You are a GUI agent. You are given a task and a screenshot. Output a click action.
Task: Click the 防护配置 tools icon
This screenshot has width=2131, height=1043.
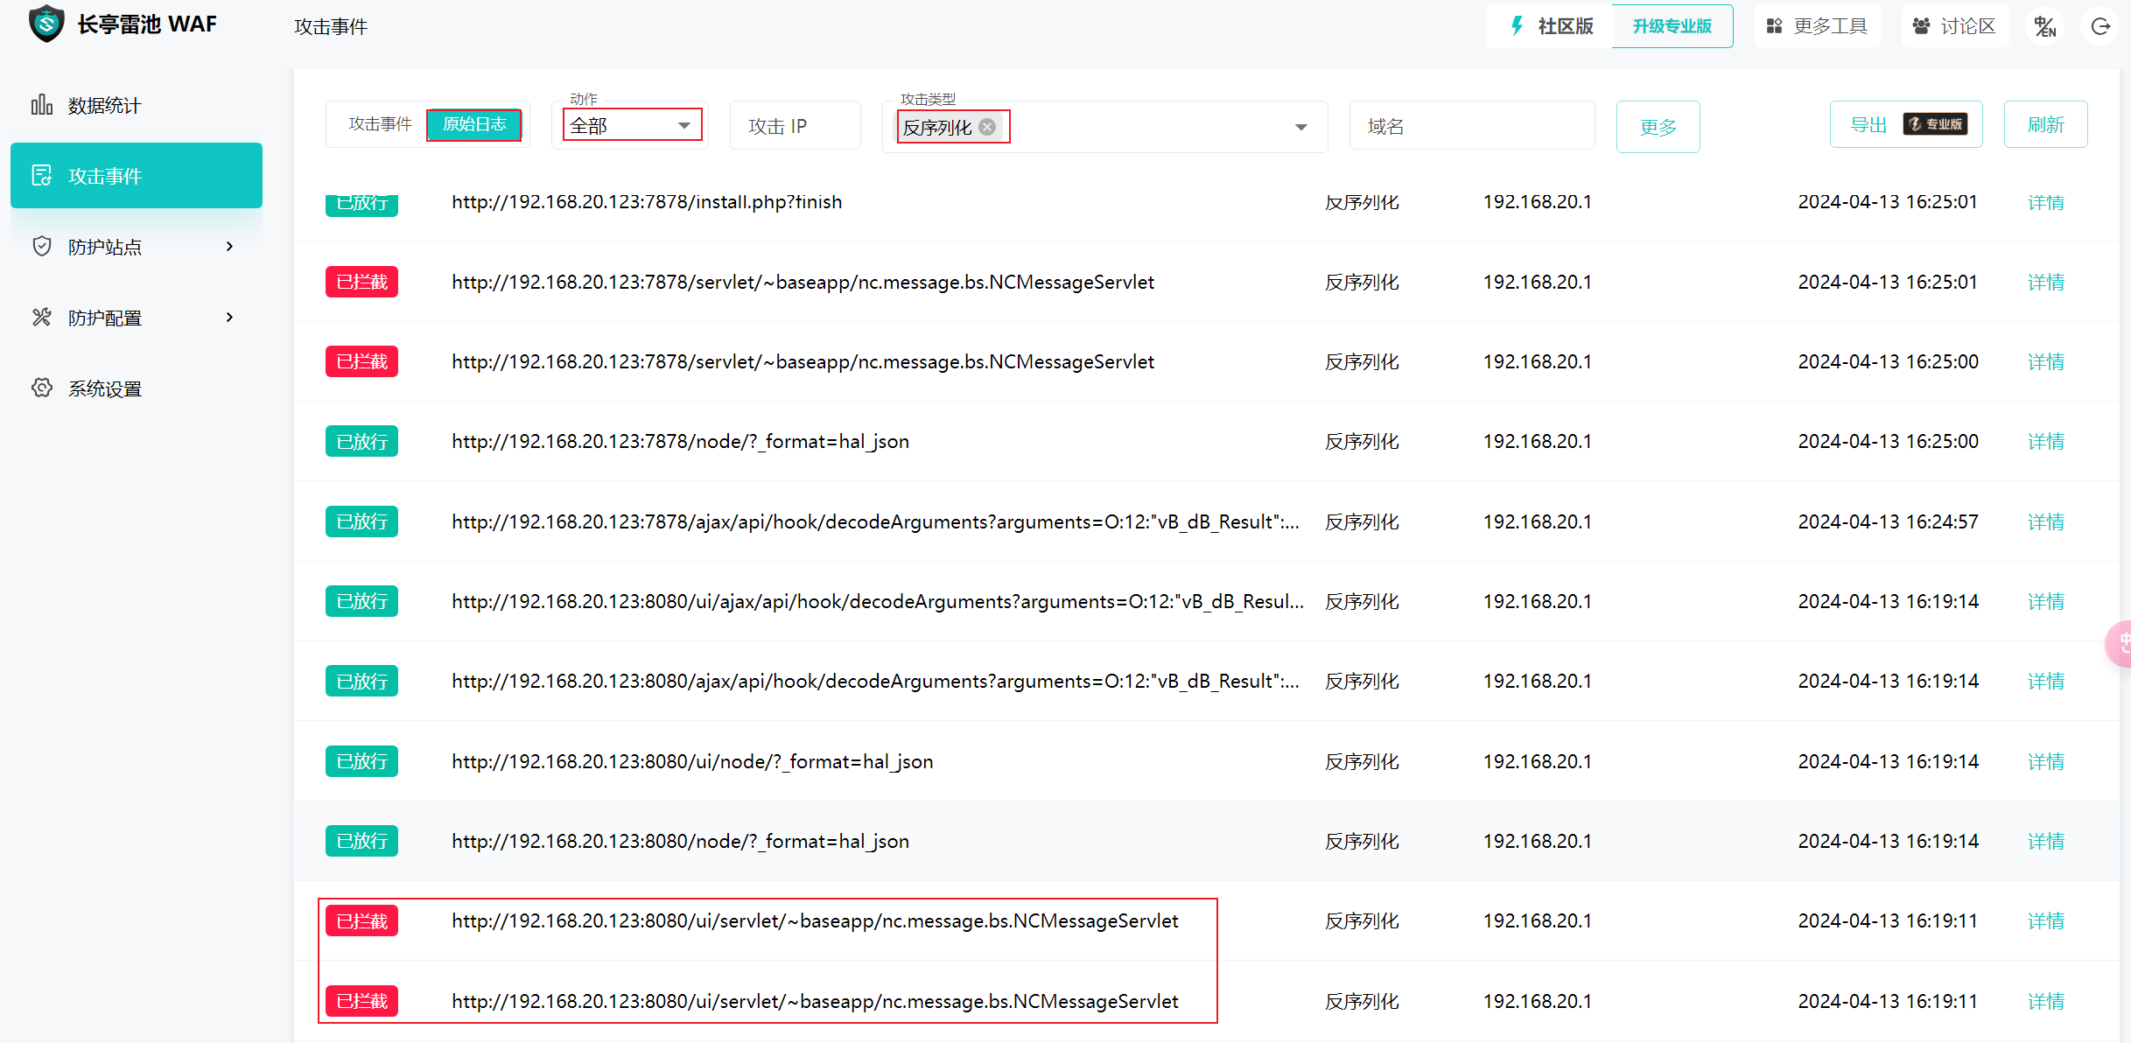[x=41, y=318]
